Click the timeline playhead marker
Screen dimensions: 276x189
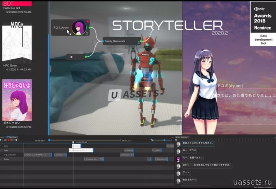pos(73,142)
